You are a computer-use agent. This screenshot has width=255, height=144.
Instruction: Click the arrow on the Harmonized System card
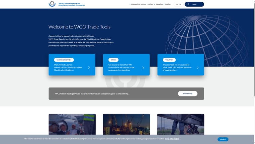[89, 68]
